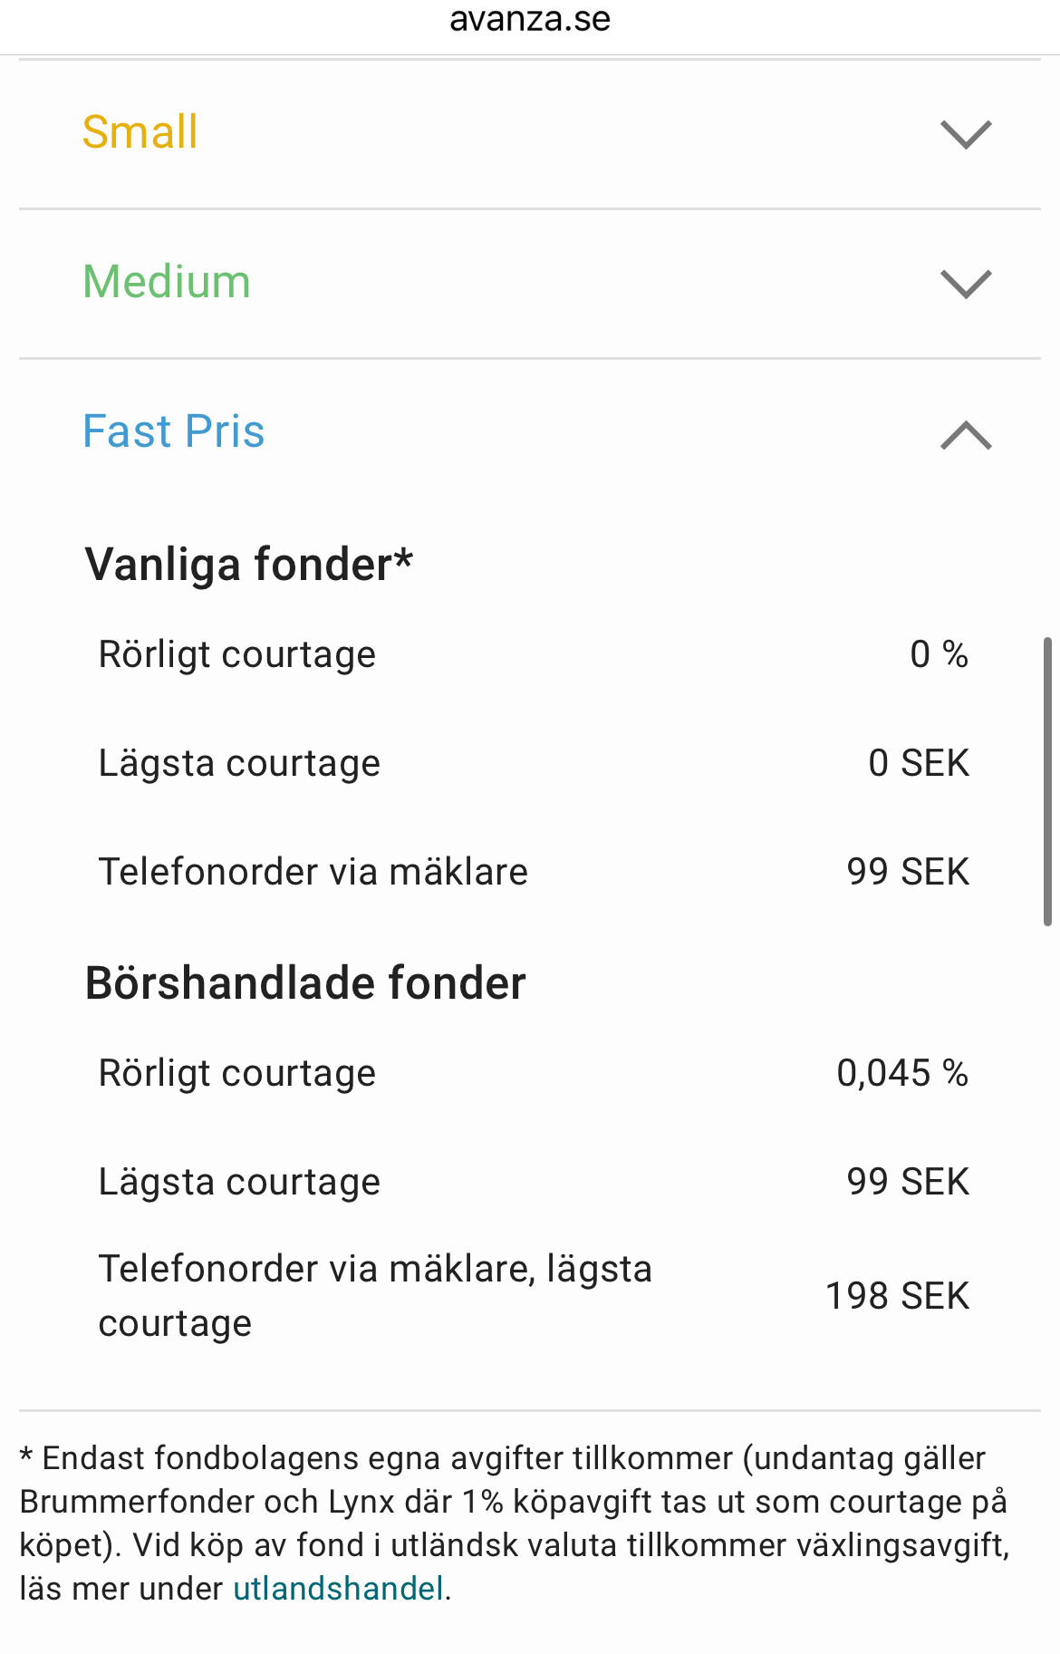Click the Telefonorder via mäklare 99 SEK value
Screen dimensions: 1060x1654
click(908, 872)
